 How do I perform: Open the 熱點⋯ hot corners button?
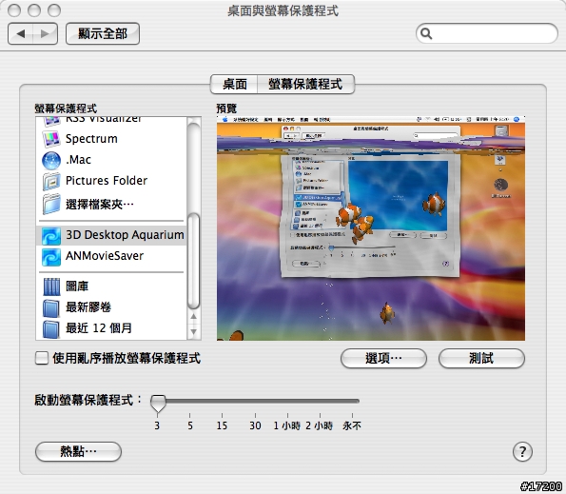(78, 451)
